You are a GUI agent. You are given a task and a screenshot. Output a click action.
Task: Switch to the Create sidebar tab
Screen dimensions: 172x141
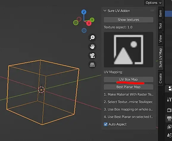tap(160, 78)
